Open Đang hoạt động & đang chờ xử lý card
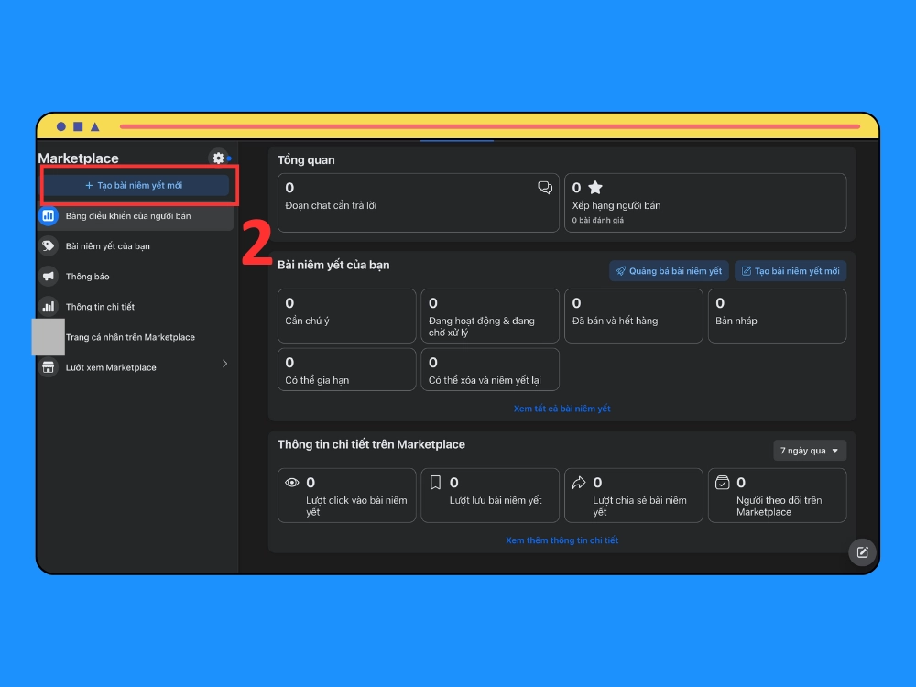The image size is (916, 687). (489, 315)
